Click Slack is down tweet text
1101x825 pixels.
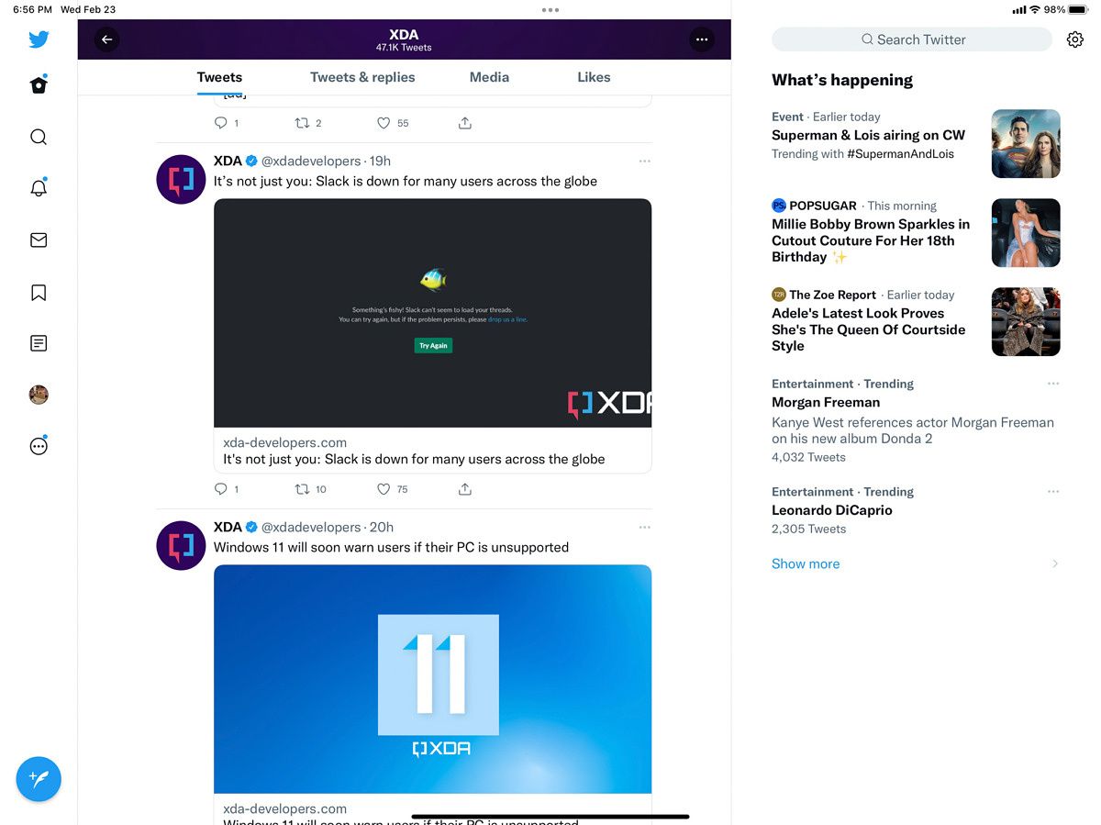[406, 181]
